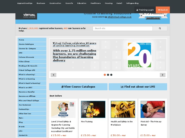Open Healthcare top menu
Viewport: 185px width, 138px height.
(x=96, y=3)
